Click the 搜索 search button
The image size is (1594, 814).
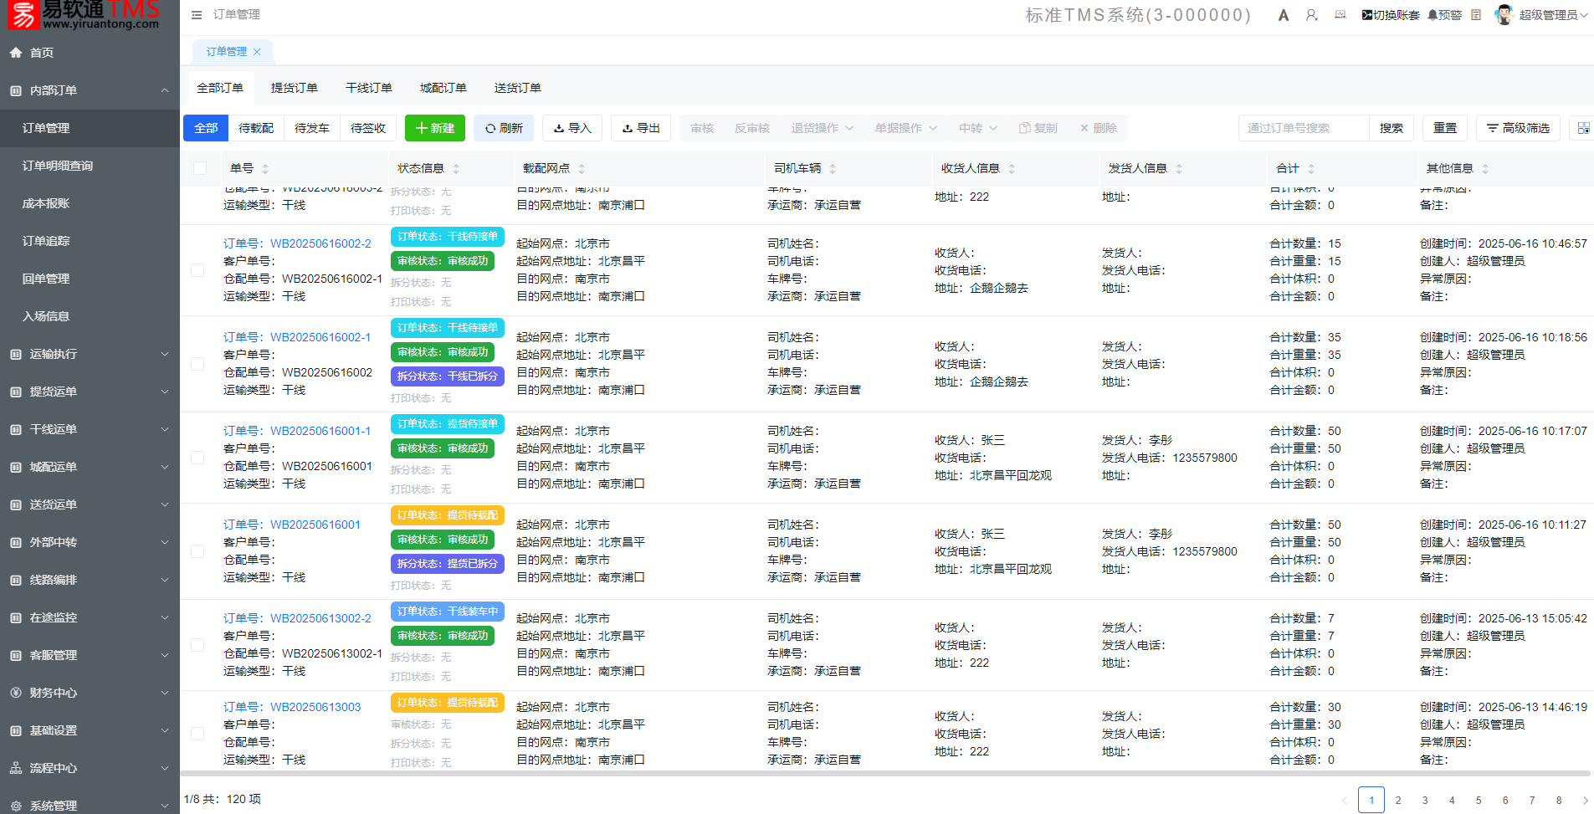1392,128
